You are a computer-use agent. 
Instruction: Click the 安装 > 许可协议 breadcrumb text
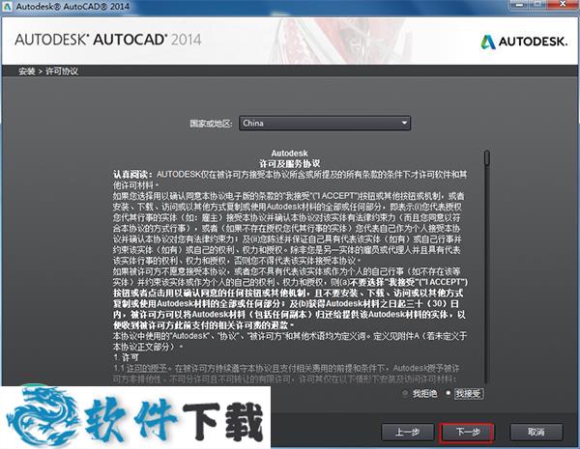coord(48,70)
